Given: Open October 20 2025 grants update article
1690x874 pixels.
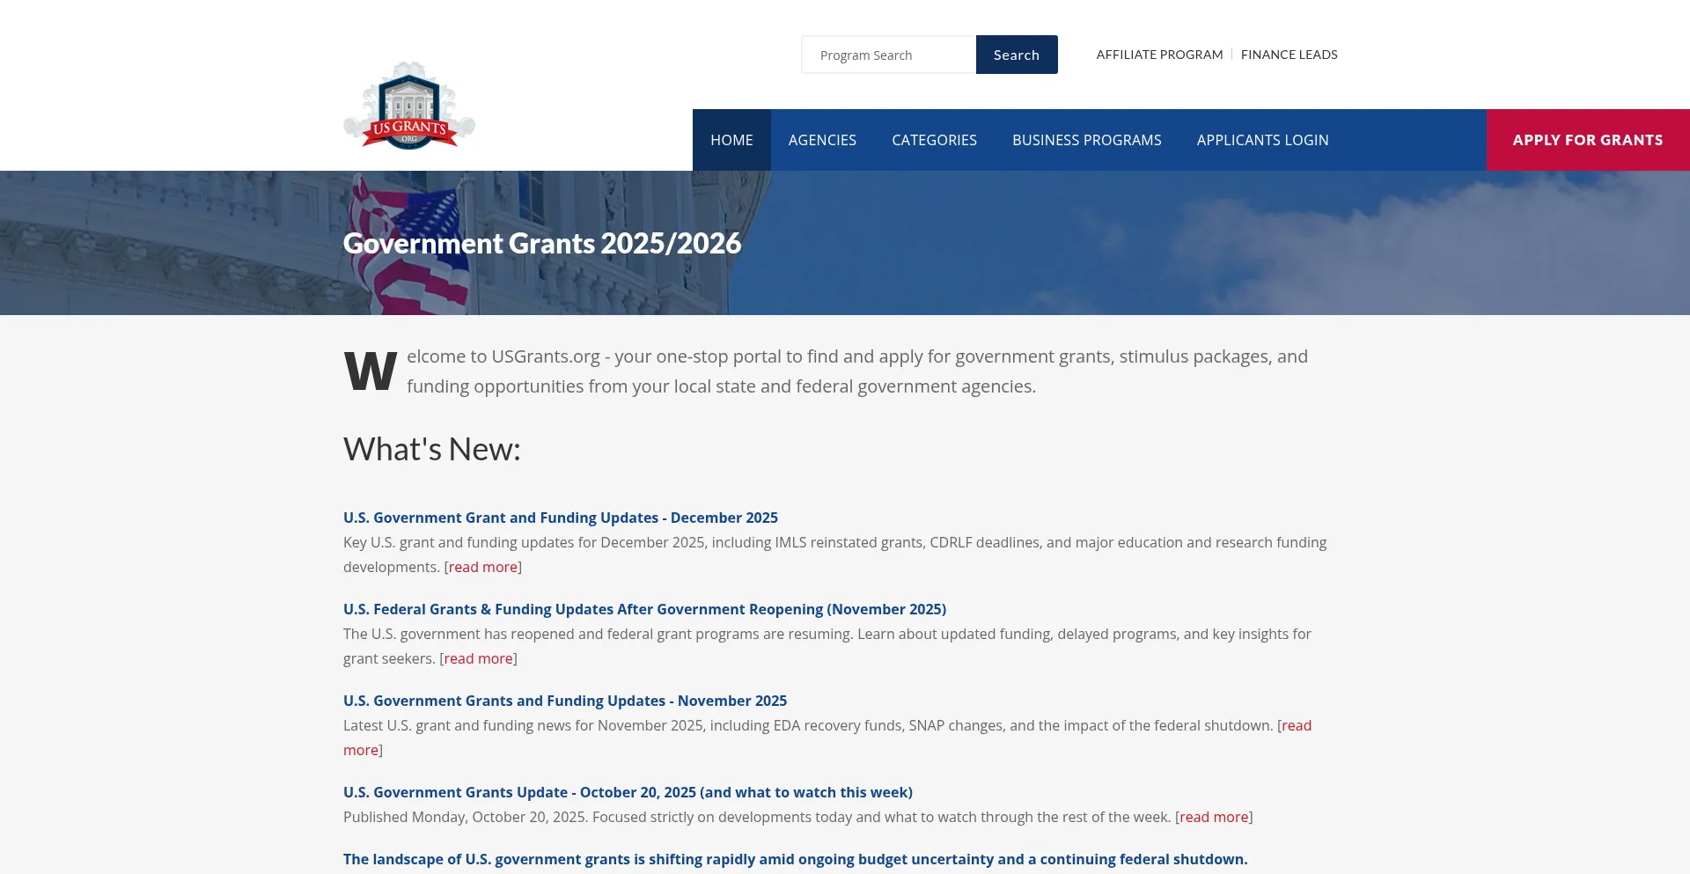Looking at the screenshot, I should point(628,792).
